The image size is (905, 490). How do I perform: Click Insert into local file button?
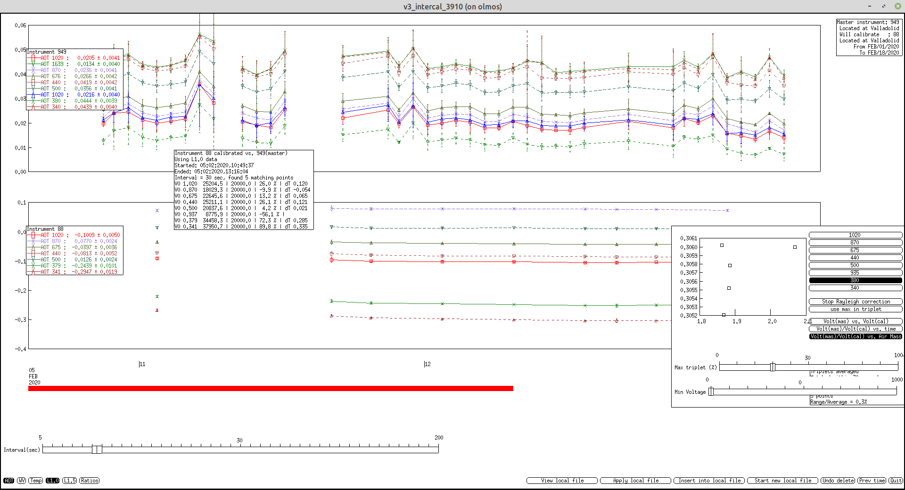click(x=709, y=481)
